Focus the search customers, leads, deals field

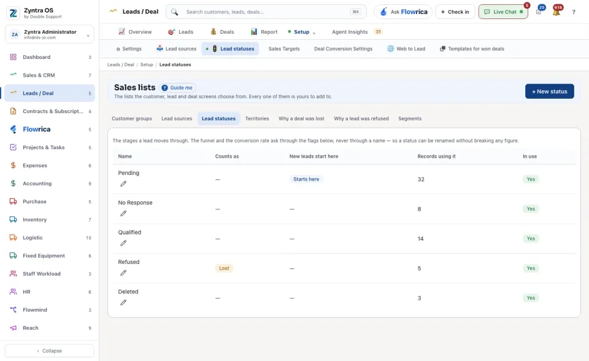click(x=266, y=12)
